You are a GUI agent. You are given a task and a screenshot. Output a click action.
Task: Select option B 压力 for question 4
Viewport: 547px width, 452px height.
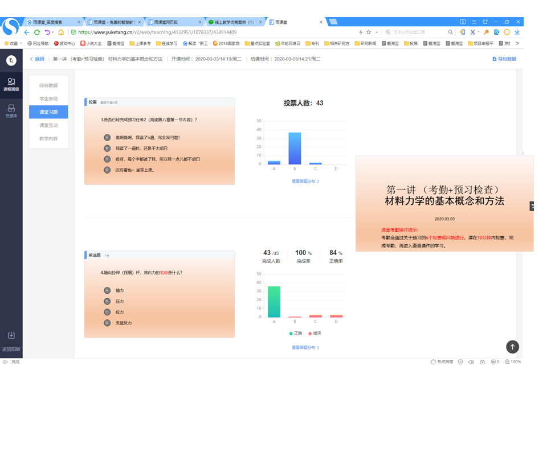[x=107, y=301]
